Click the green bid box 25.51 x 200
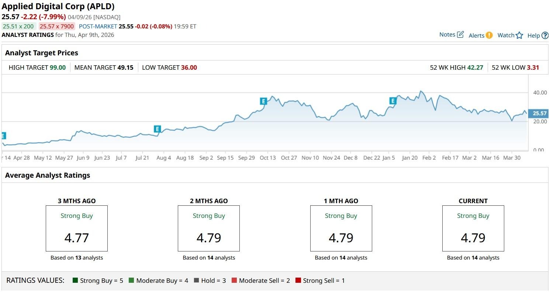Viewport: 550px width, 292px height. point(18,26)
